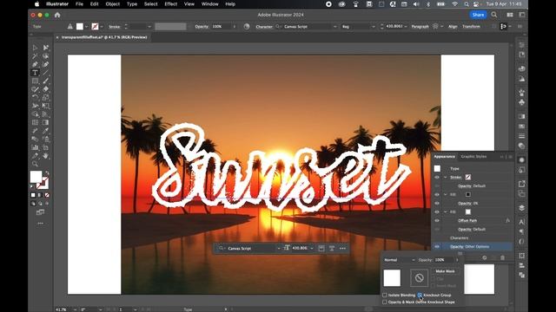This screenshot has width=556, height=312.
Task: Select the Pen tool
Action: point(35,64)
